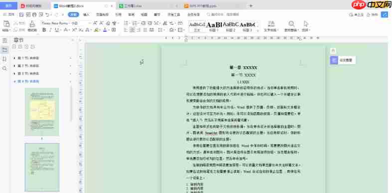392x193 pixels.
Task: Select the first page thumbnail in chapter panel
Action: click(42, 112)
